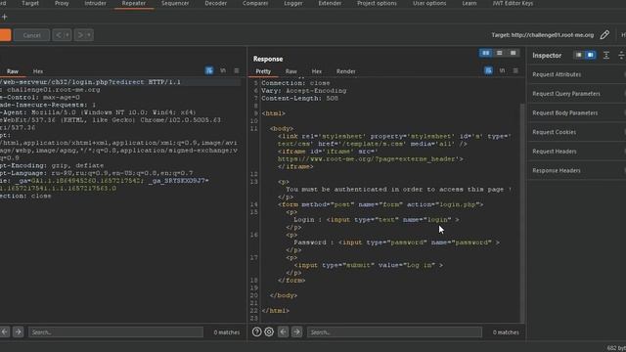The width and height of the screenshot is (626, 352).
Task: Set Inspector to single-pane layout icon
Action: 579,55
